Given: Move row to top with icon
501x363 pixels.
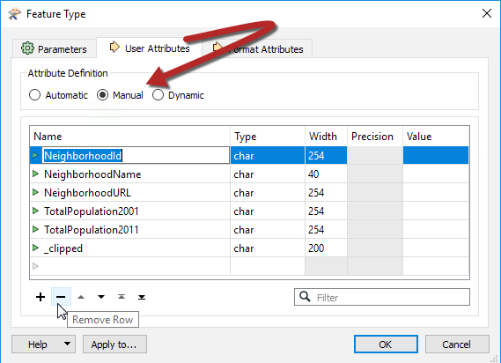Looking at the screenshot, I should pyautogui.click(x=122, y=297).
